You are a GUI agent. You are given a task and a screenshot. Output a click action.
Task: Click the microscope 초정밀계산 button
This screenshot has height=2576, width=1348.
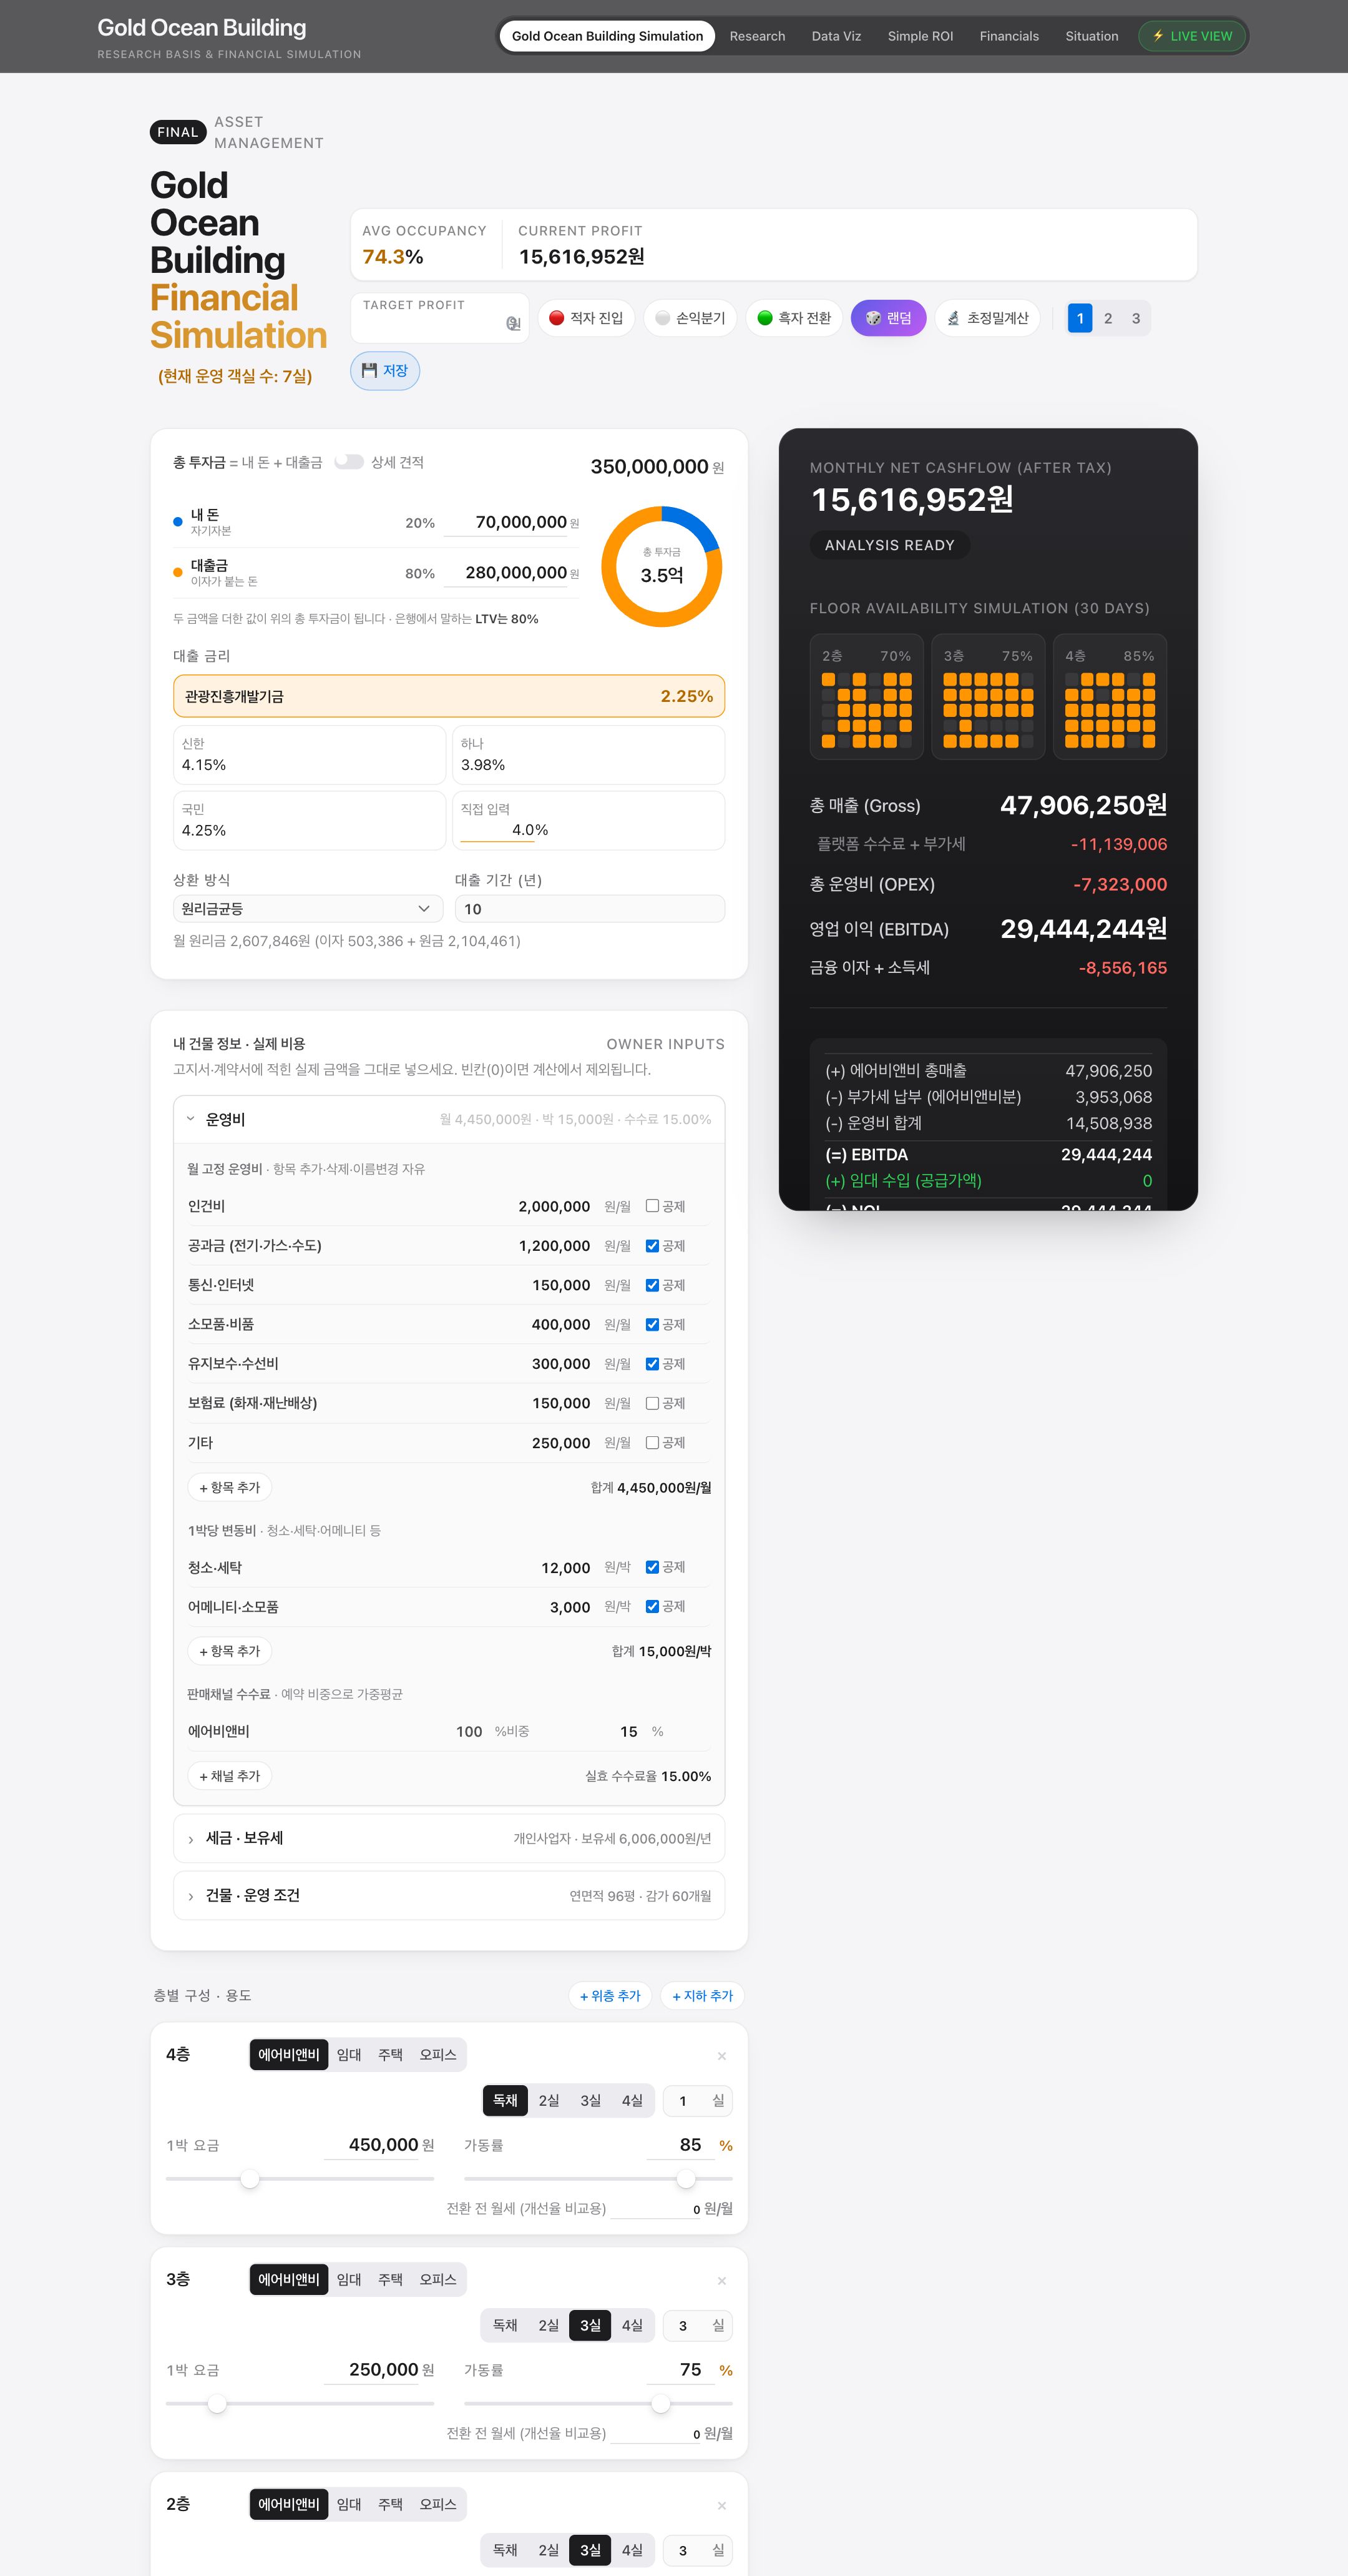(x=987, y=318)
